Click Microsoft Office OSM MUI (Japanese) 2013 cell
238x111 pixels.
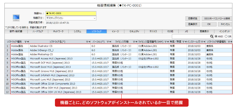tap(60, 88)
